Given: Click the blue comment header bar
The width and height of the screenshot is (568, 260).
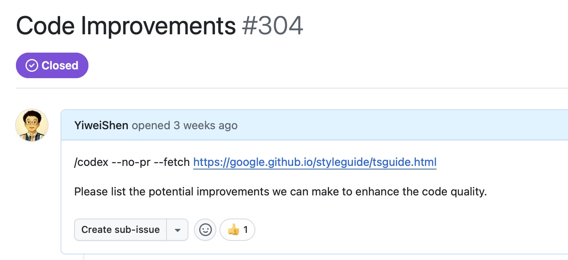Looking at the screenshot, I should (314, 125).
